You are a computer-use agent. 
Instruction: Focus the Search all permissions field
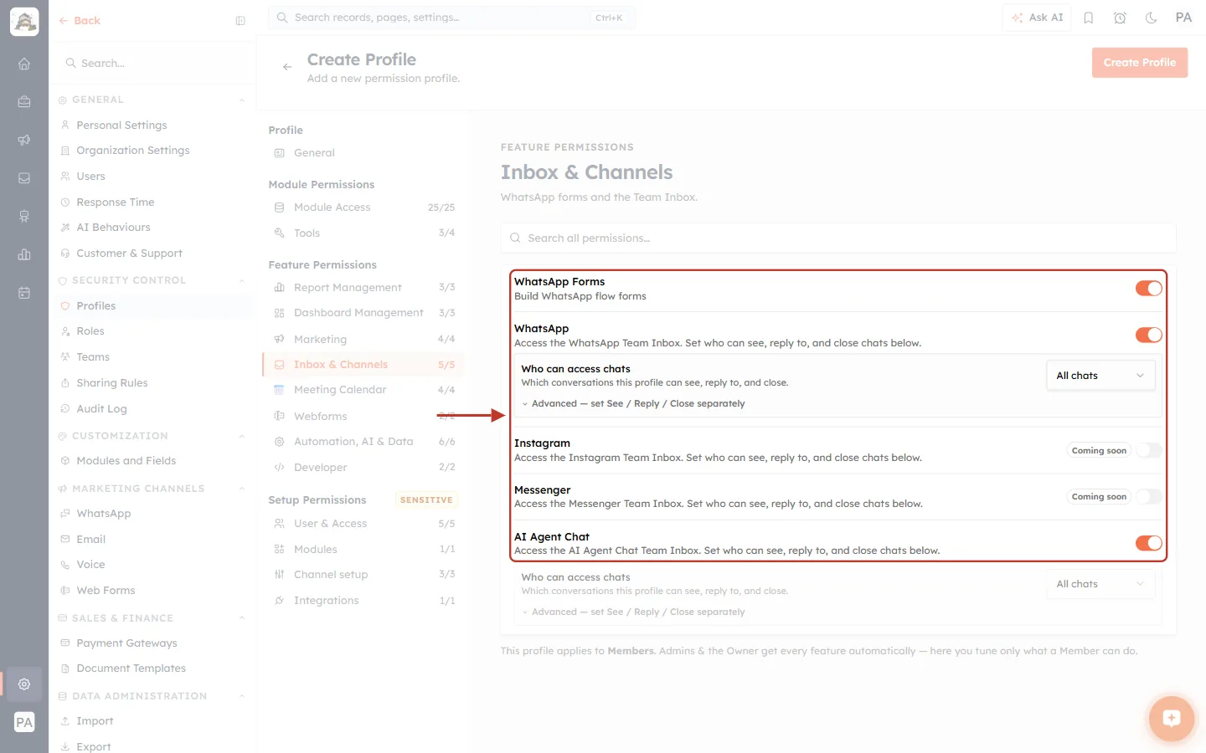point(838,238)
